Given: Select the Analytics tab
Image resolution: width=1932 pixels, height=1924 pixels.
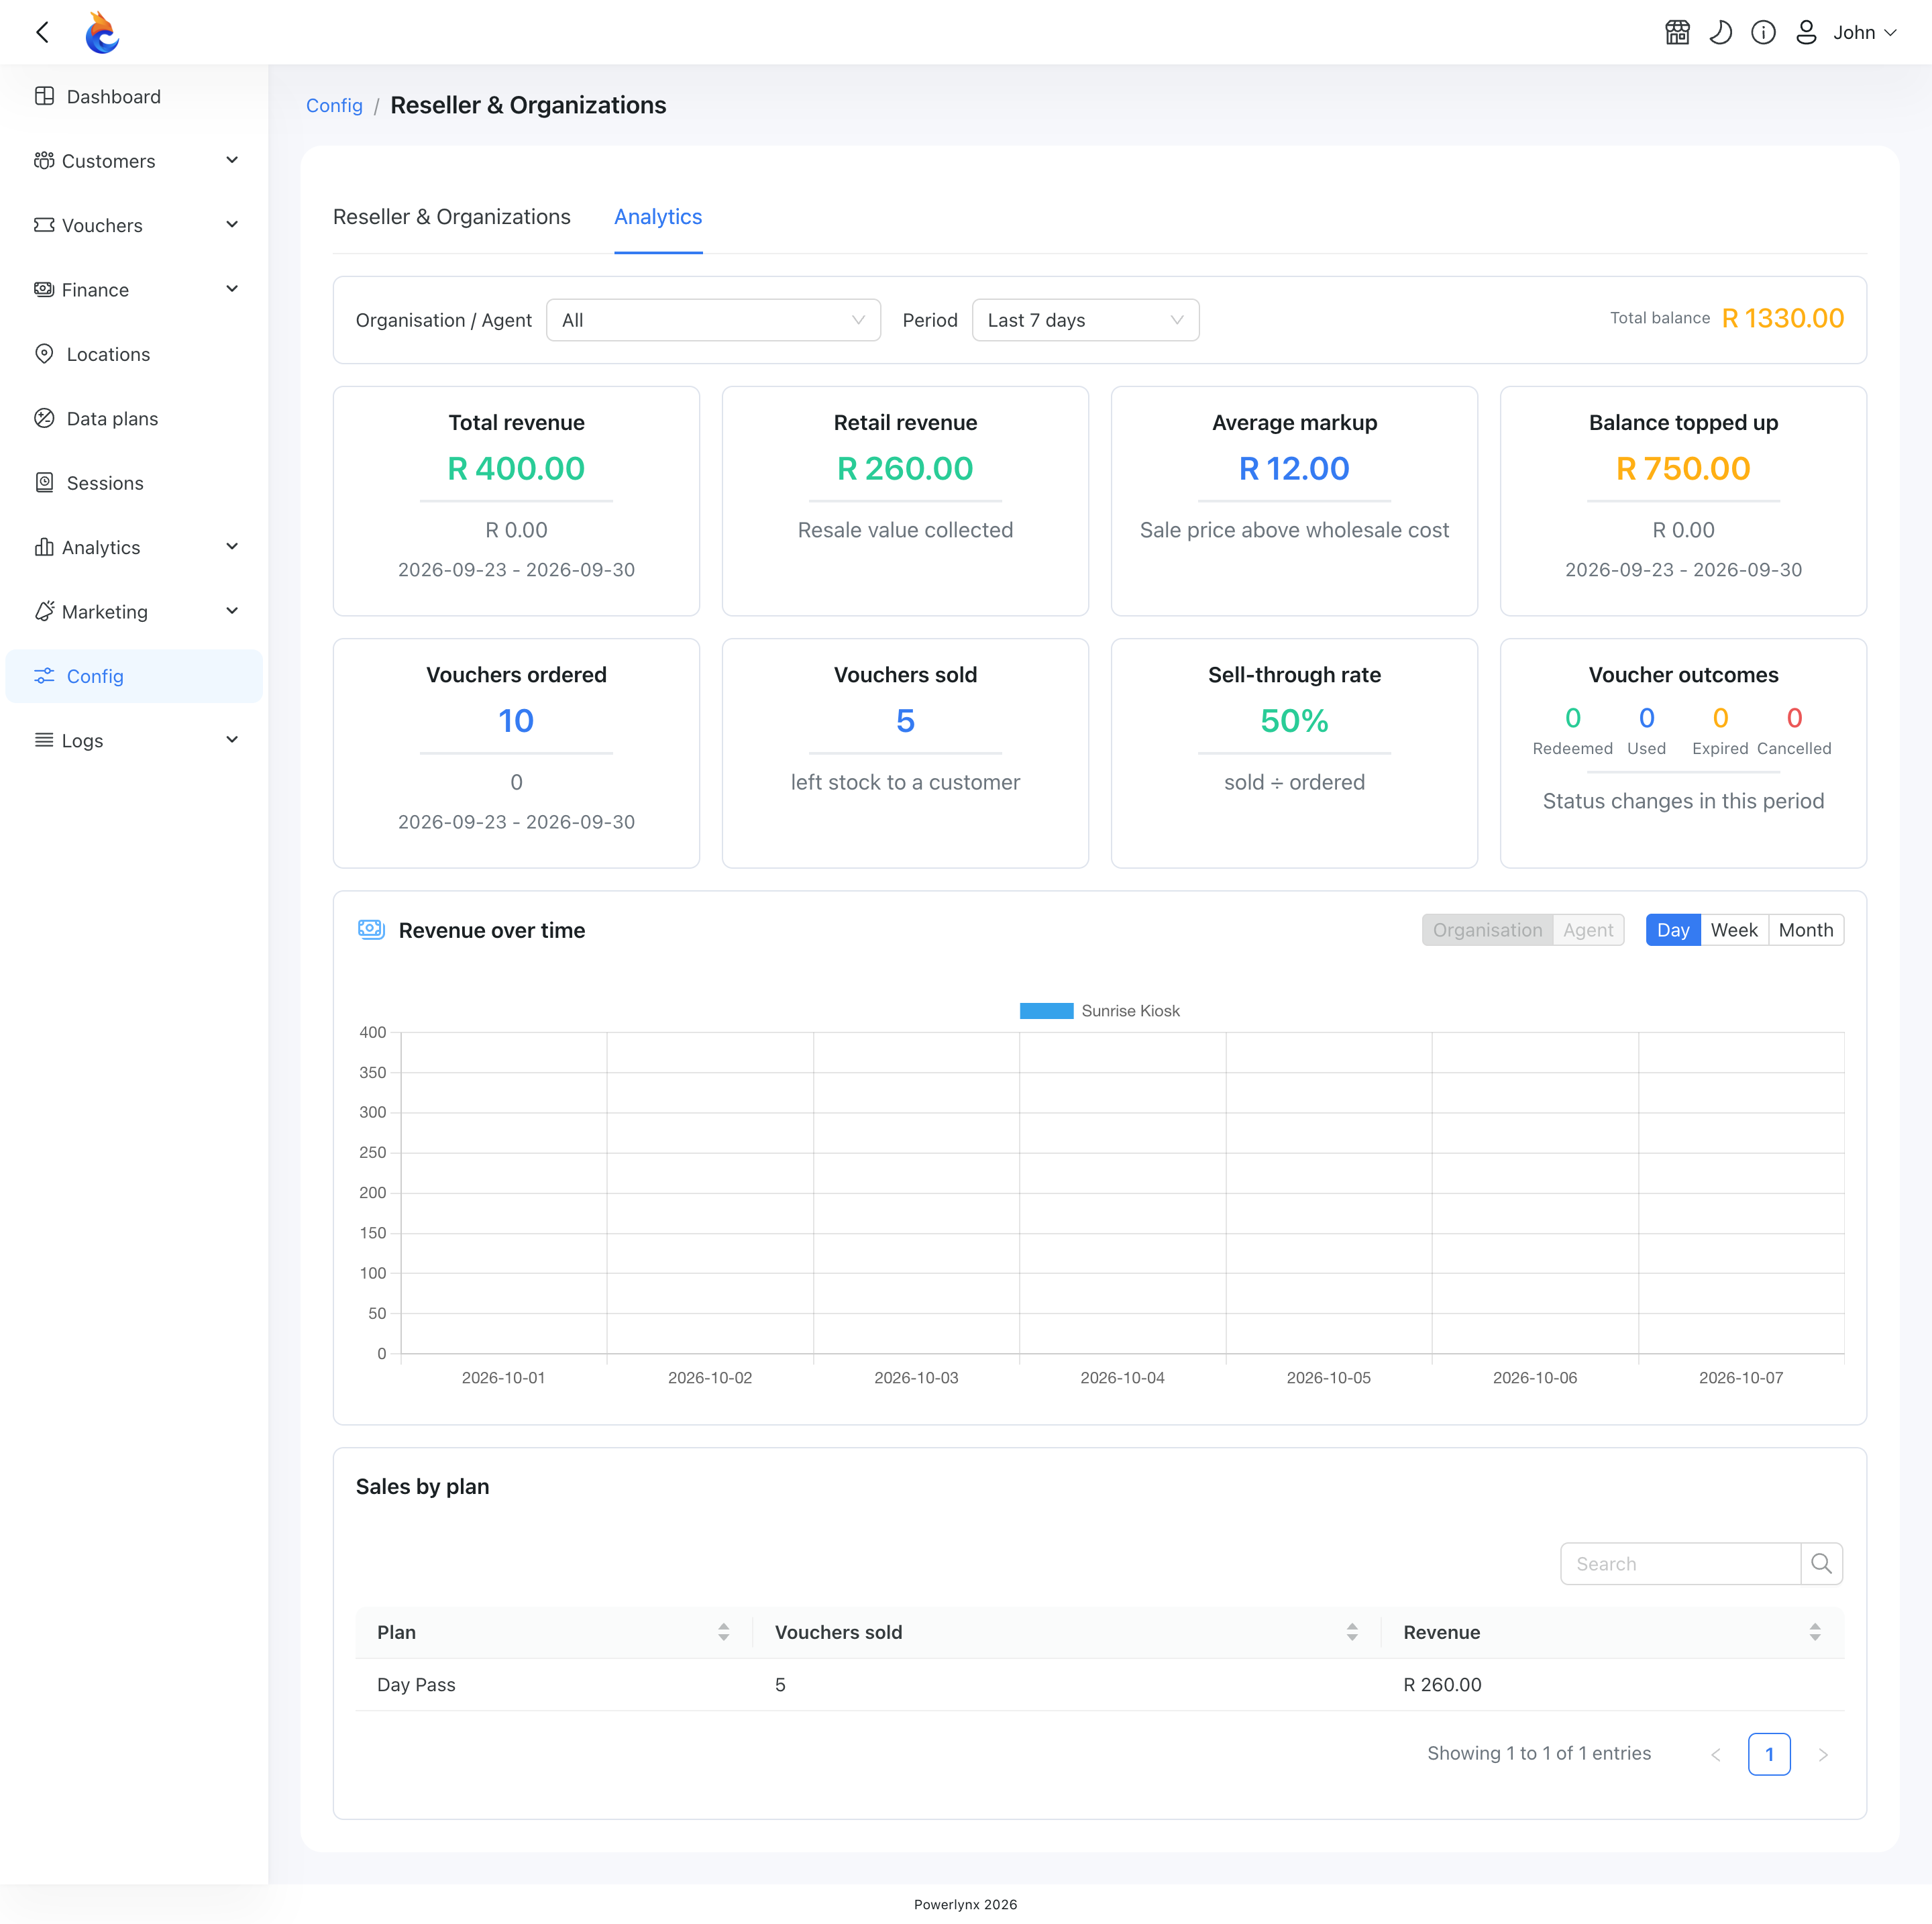Looking at the screenshot, I should 658,217.
